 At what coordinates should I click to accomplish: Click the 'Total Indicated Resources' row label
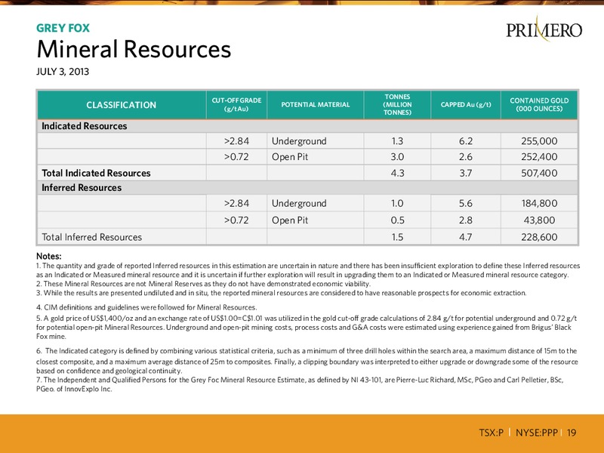point(96,173)
